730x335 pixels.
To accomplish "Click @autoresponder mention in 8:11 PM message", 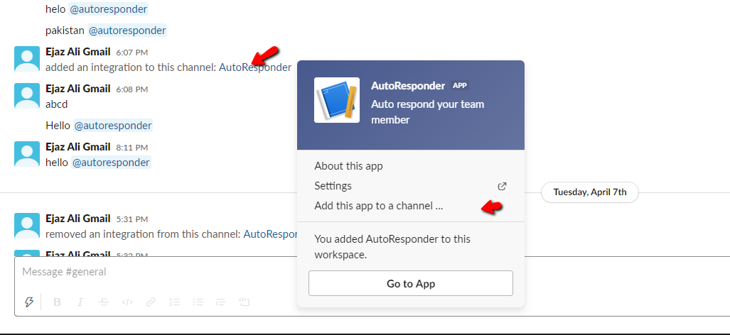I will click(x=111, y=162).
